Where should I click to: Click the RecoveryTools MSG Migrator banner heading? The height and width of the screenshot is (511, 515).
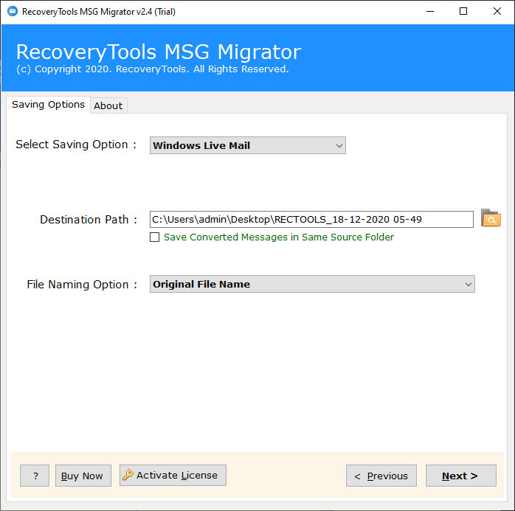click(x=159, y=52)
